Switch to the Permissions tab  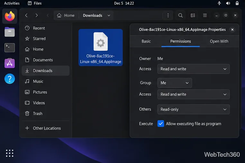tap(180, 41)
